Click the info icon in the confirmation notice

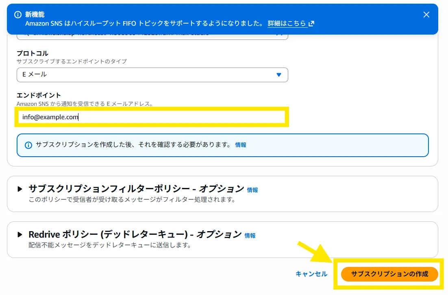(x=28, y=145)
